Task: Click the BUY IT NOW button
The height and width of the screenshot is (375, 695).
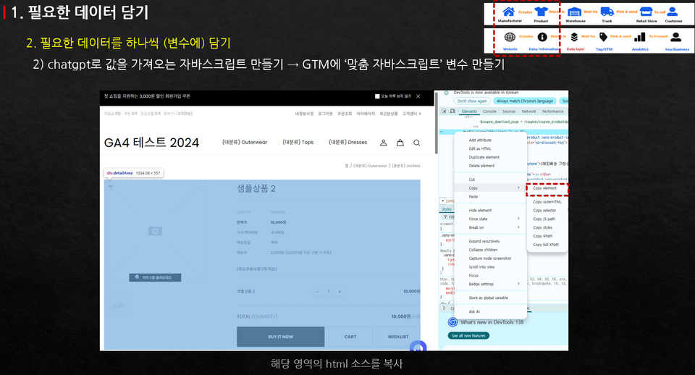Action: [x=281, y=337]
